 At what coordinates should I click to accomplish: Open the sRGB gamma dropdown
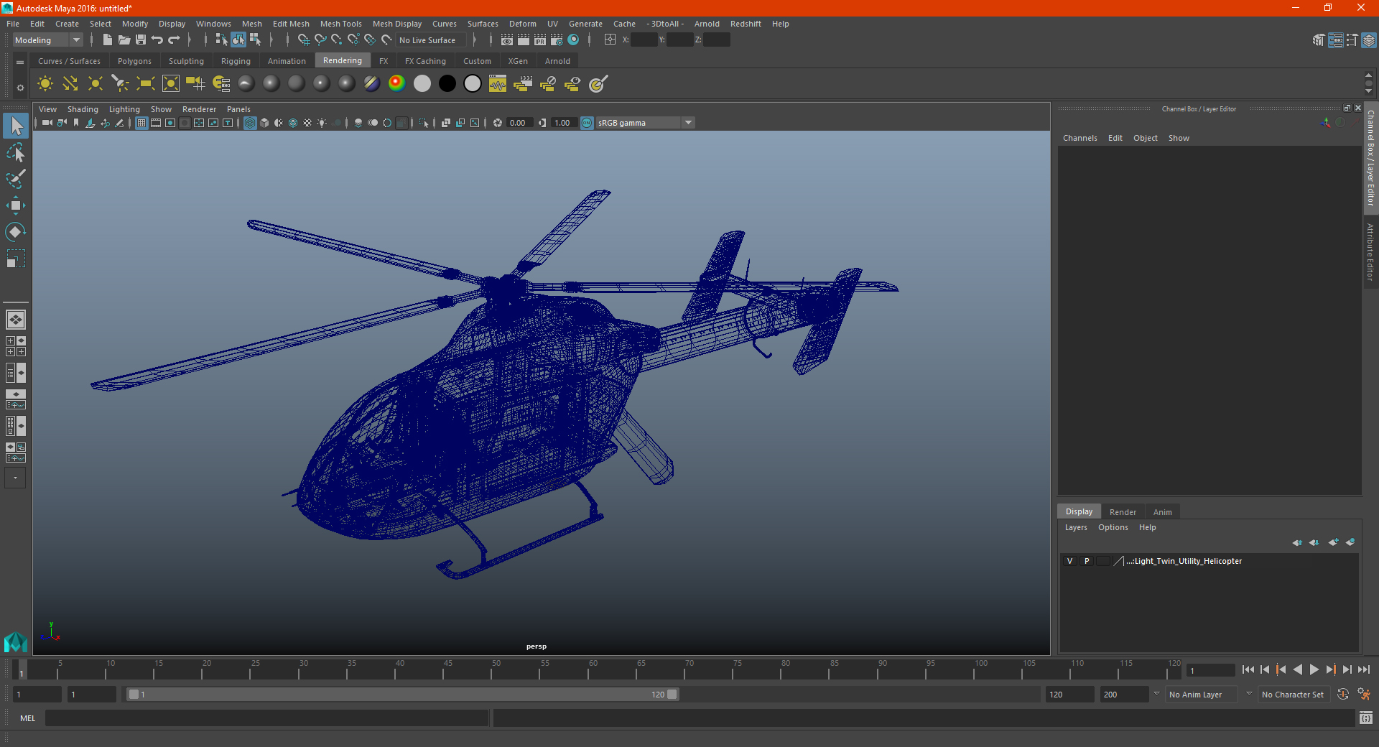[x=645, y=123]
